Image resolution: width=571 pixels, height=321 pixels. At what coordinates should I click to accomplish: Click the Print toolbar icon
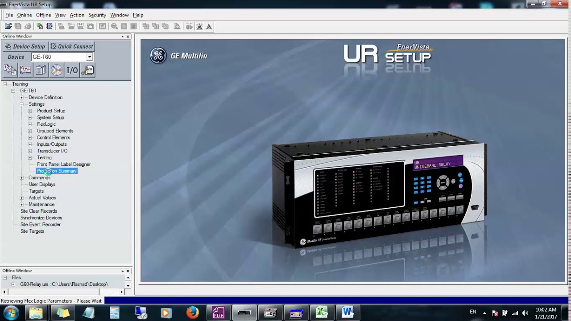28,26
